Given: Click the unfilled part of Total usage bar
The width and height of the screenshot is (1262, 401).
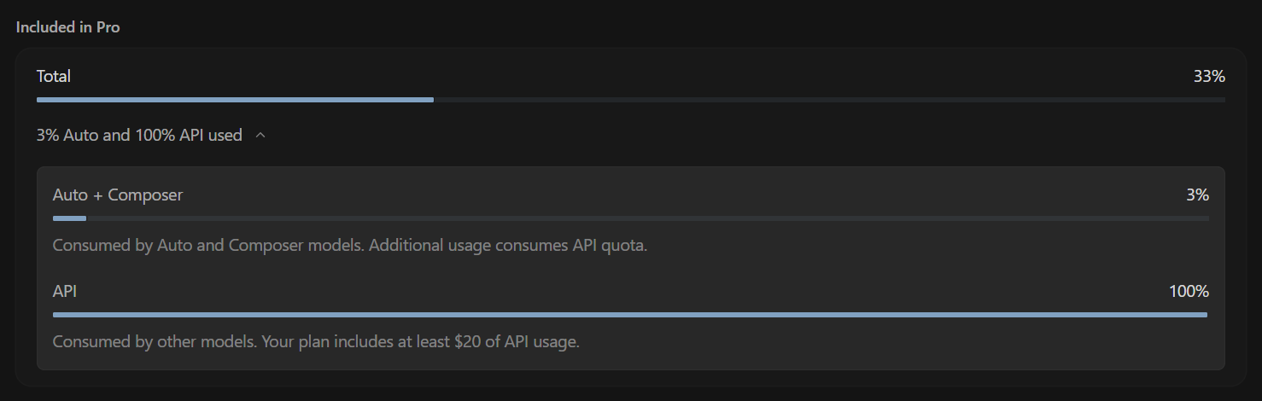Looking at the screenshot, I should click(x=828, y=100).
